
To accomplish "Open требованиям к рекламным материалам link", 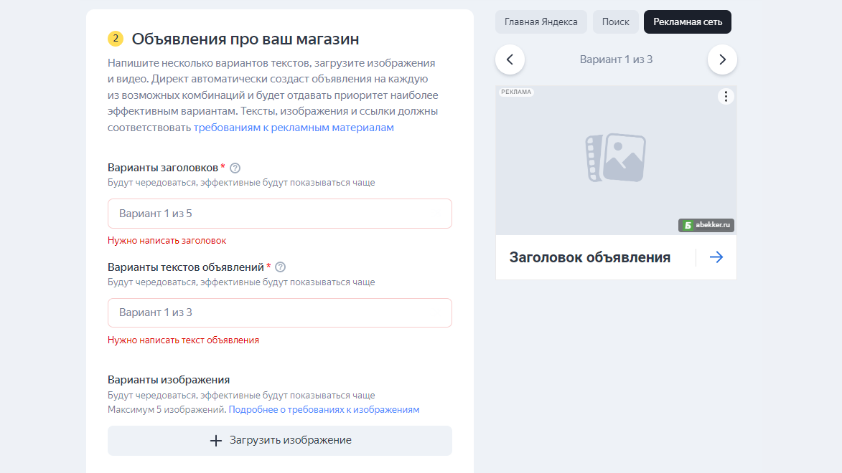I will pos(294,128).
